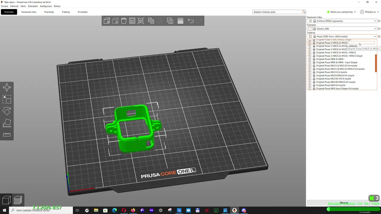Switch to Filamenty tab
Viewport: 381px width, 214px height.
(49, 12)
